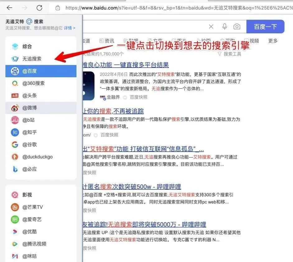Viewport: 293px width, 262px height.
Task: Click the Youku icon
Action: click(x=15, y=232)
